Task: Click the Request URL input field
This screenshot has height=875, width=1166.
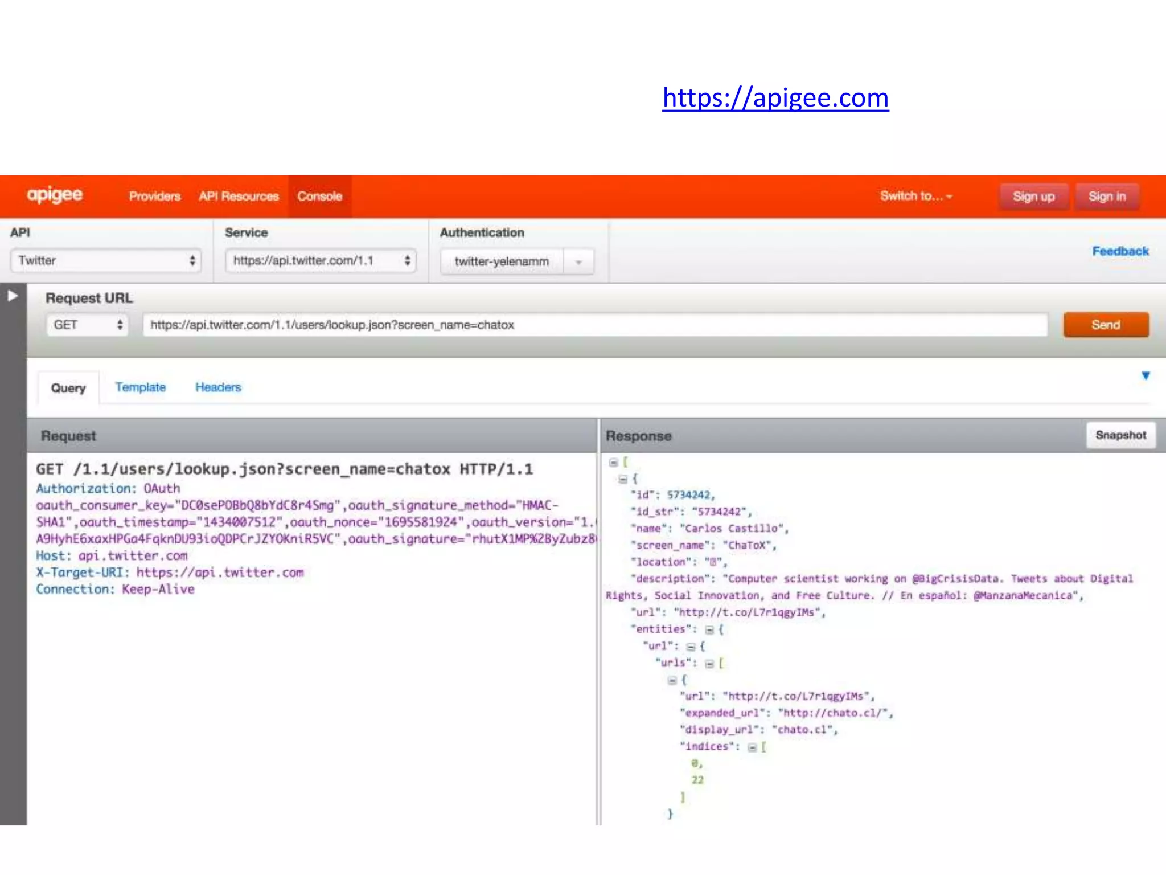Action: 595,325
